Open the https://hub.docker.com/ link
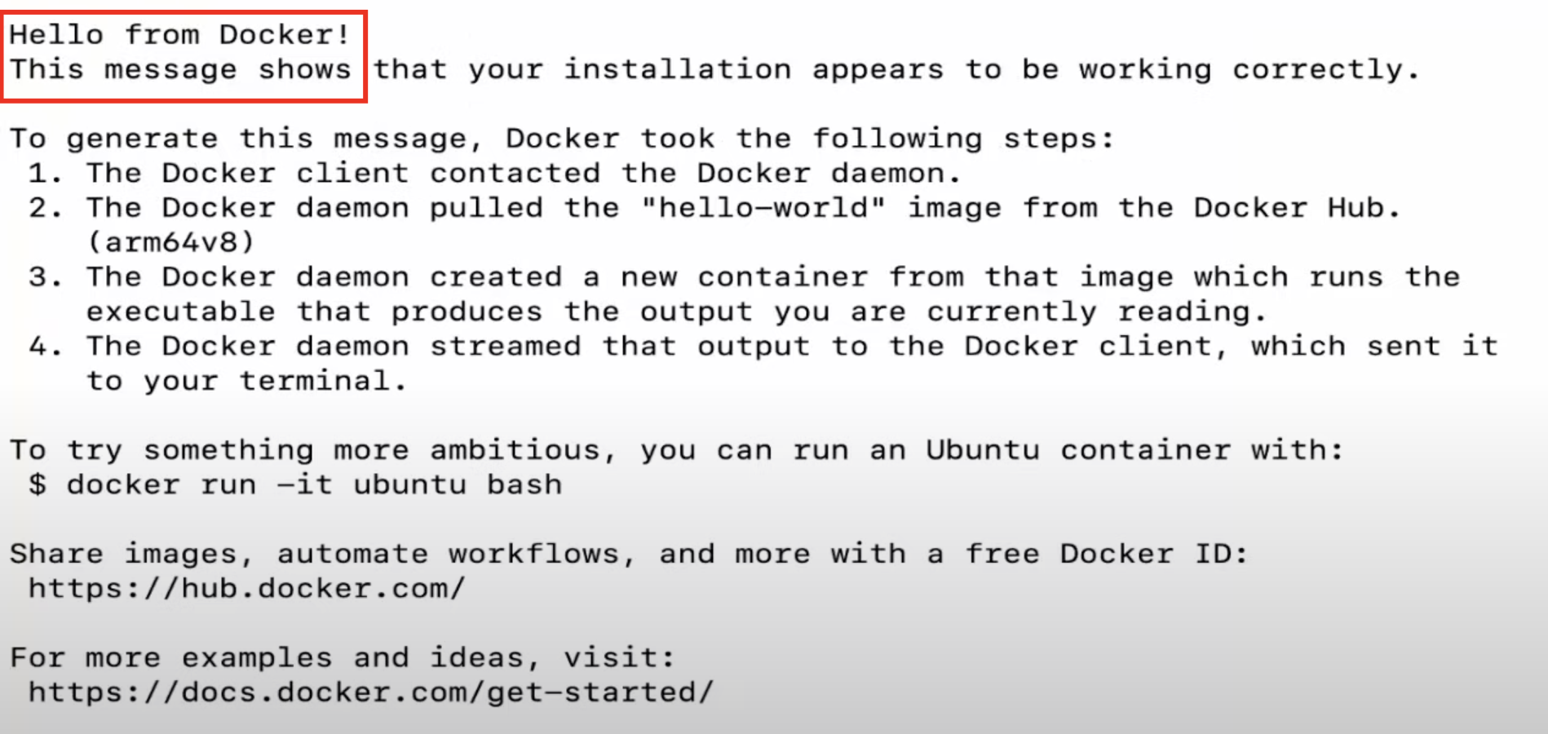This screenshot has width=1548, height=734. [x=247, y=588]
